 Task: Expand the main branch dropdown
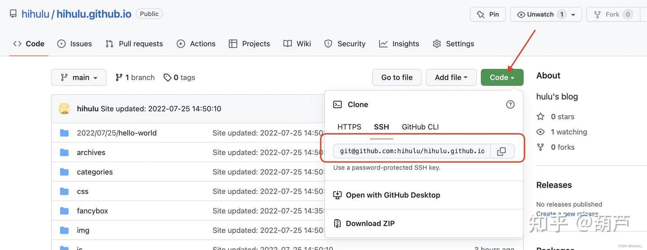[x=79, y=77]
